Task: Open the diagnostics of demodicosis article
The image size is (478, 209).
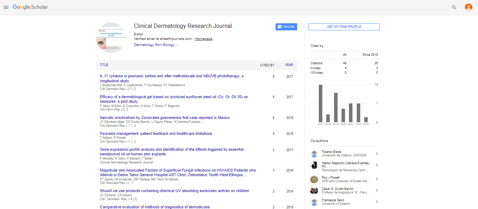Action: tap(155, 207)
